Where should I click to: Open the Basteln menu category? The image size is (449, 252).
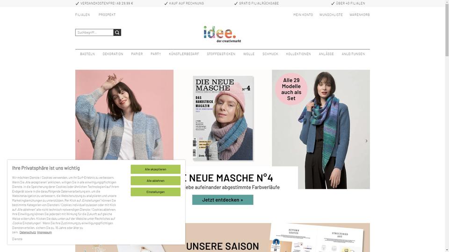pos(87,54)
